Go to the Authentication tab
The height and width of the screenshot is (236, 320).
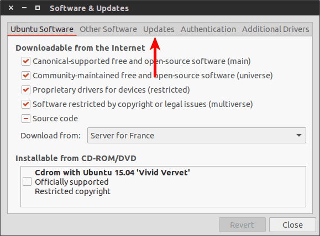(x=208, y=29)
